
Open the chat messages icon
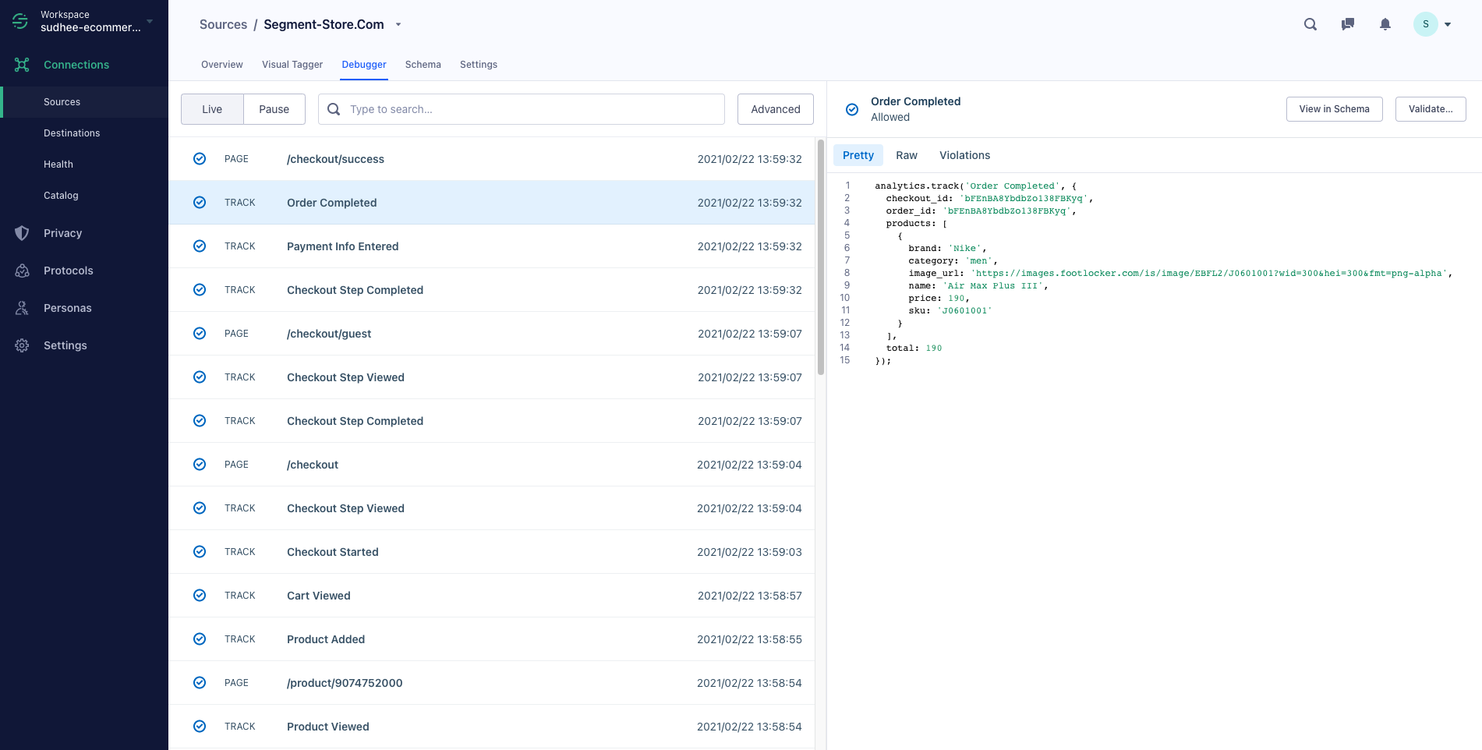point(1347,24)
